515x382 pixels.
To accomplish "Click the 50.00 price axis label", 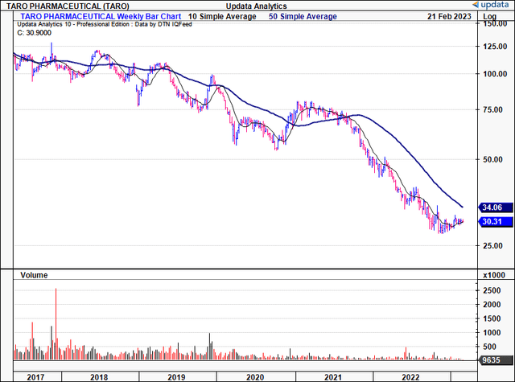I will (x=492, y=160).
